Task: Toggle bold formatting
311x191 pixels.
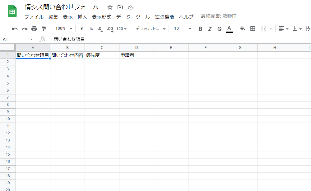Action: click(200, 28)
